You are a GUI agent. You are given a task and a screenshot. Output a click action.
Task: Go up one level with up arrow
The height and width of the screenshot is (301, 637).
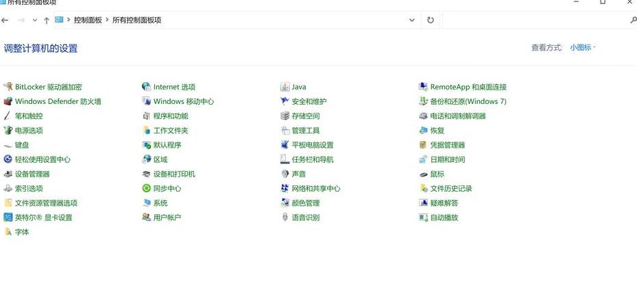click(x=47, y=20)
